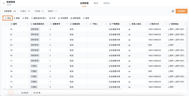Click the 导出 export button
Image resolution: width=189 pixels, height=96 pixels.
pos(8,18)
